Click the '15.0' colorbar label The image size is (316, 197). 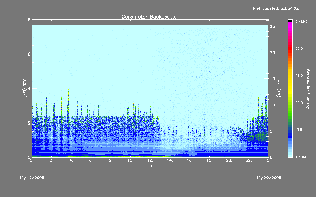click(x=299, y=76)
